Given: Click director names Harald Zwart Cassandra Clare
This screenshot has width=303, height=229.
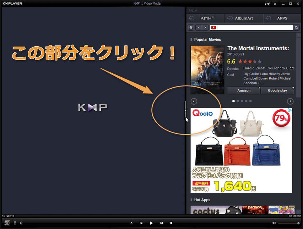Looking at the screenshot, I should click(269, 68).
